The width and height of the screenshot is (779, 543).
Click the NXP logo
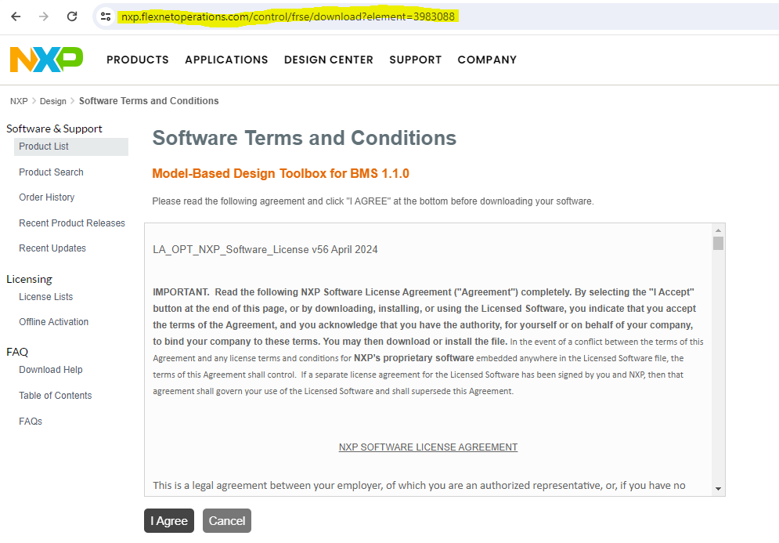pos(47,60)
